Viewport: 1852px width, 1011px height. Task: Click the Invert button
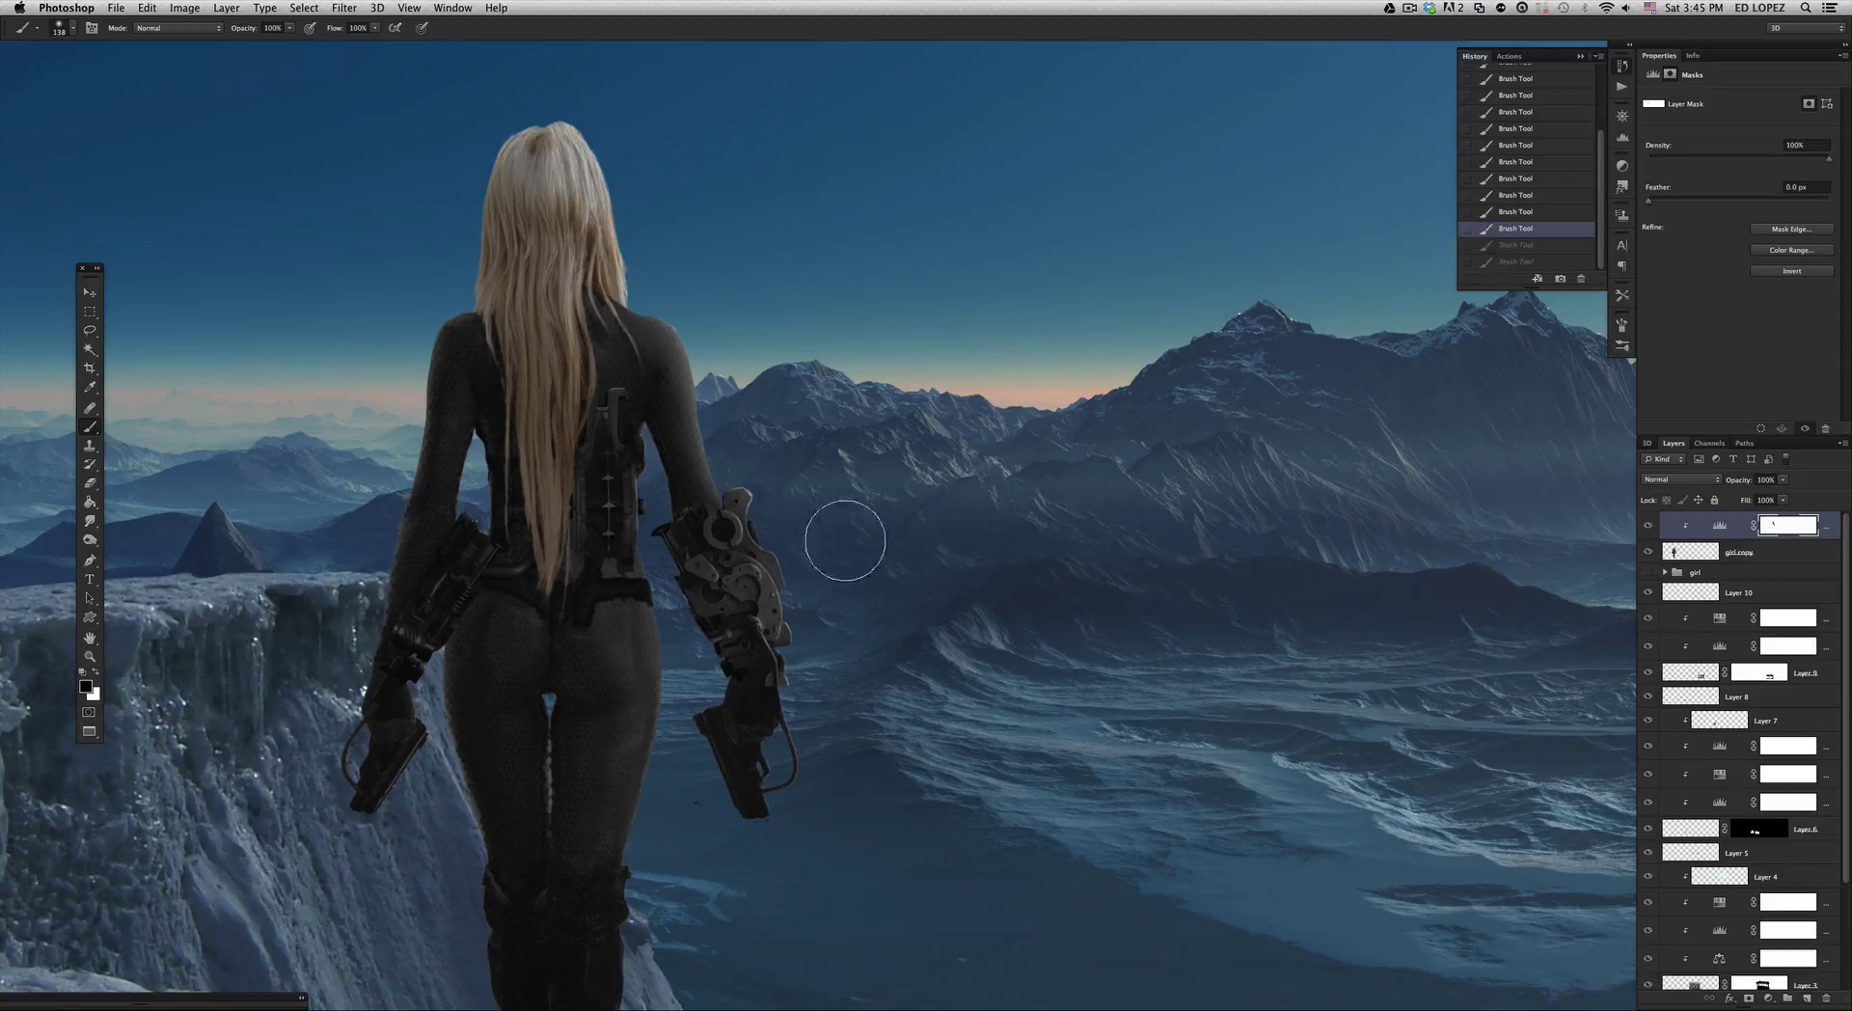pos(1791,271)
